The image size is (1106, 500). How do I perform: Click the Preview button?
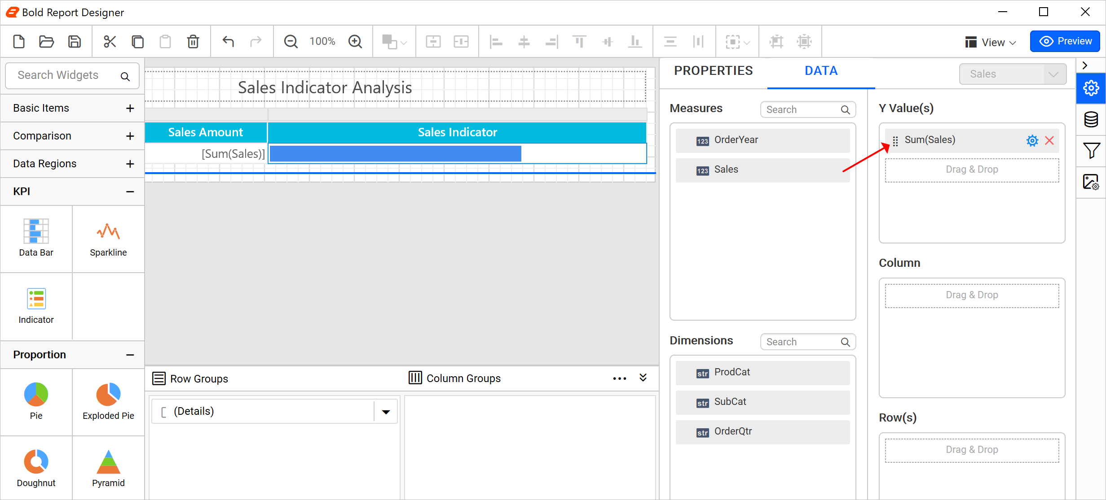coord(1065,41)
